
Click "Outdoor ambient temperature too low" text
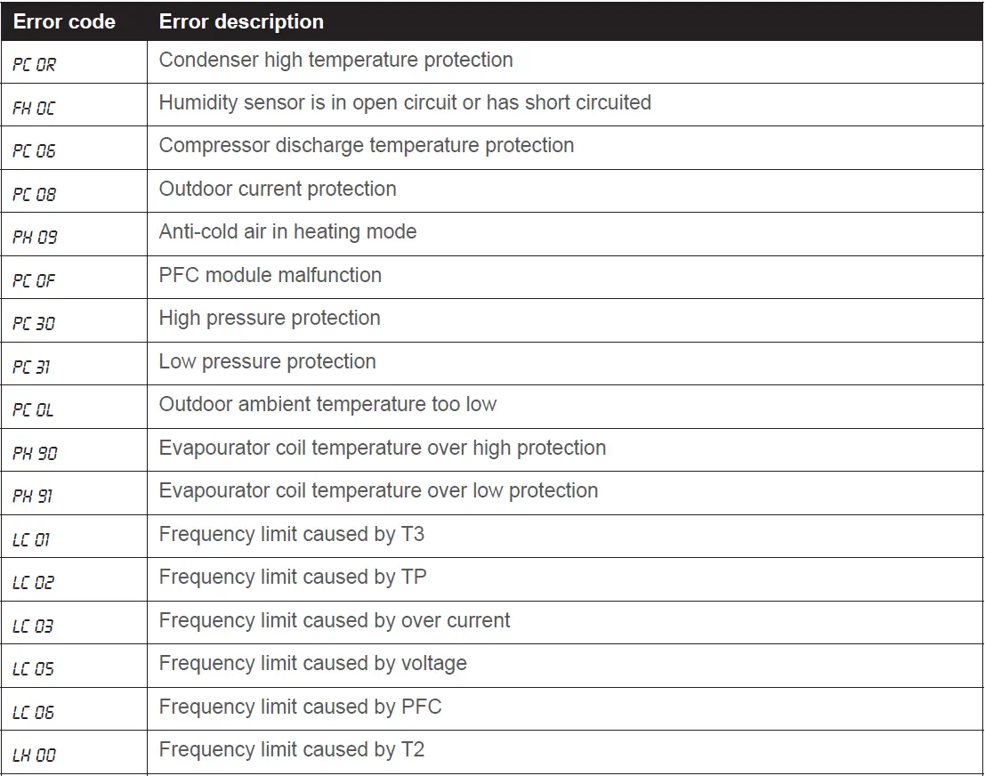click(x=327, y=404)
